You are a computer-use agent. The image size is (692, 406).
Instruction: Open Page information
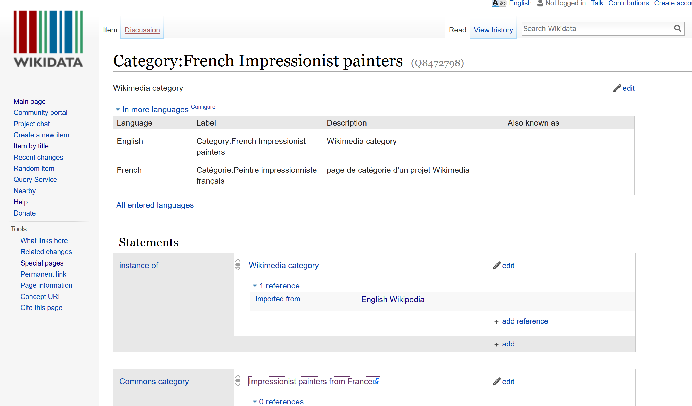point(46,285)
